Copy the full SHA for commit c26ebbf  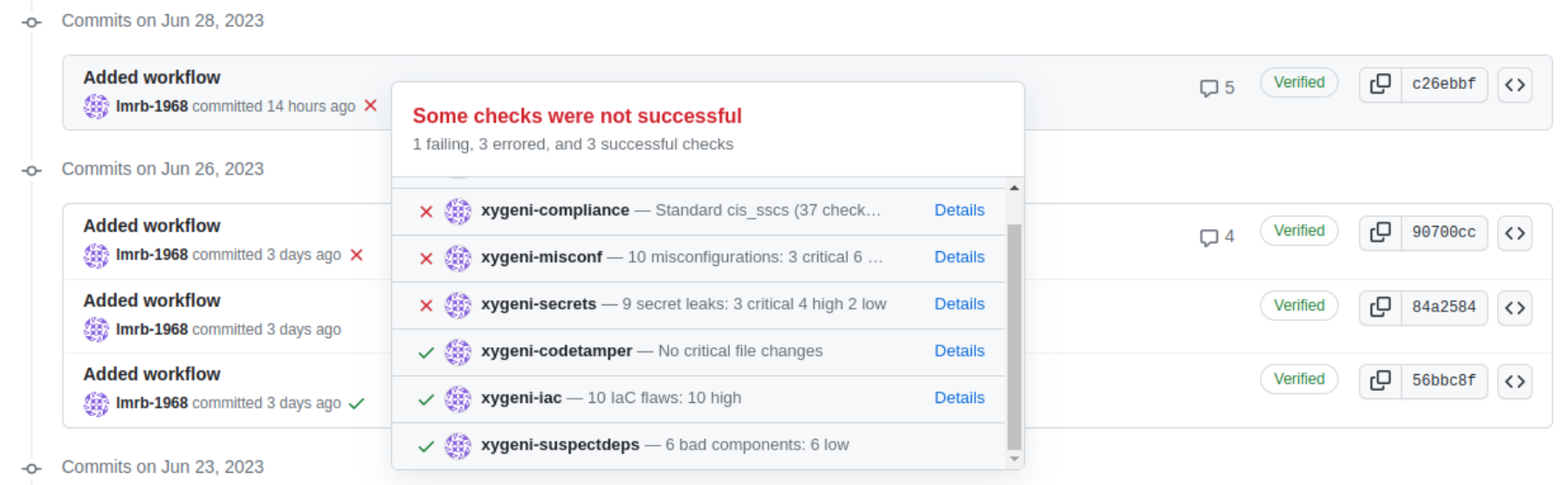click(x=1380, y=85)
